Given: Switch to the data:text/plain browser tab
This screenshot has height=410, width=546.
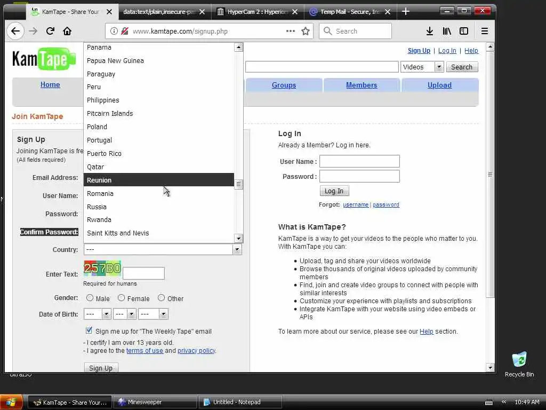Looking at the screenshot, I should click(x=164, y=12).
